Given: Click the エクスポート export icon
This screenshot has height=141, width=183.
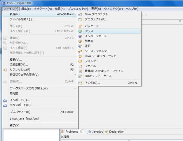Looking at the screenshot, I should 5,105.
